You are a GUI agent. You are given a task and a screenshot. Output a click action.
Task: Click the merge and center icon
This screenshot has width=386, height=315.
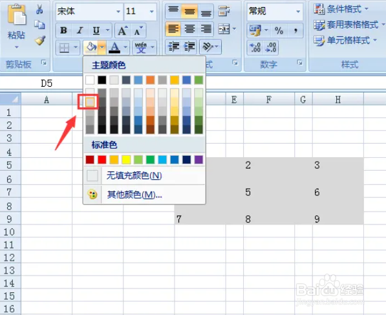click(224, 29)
